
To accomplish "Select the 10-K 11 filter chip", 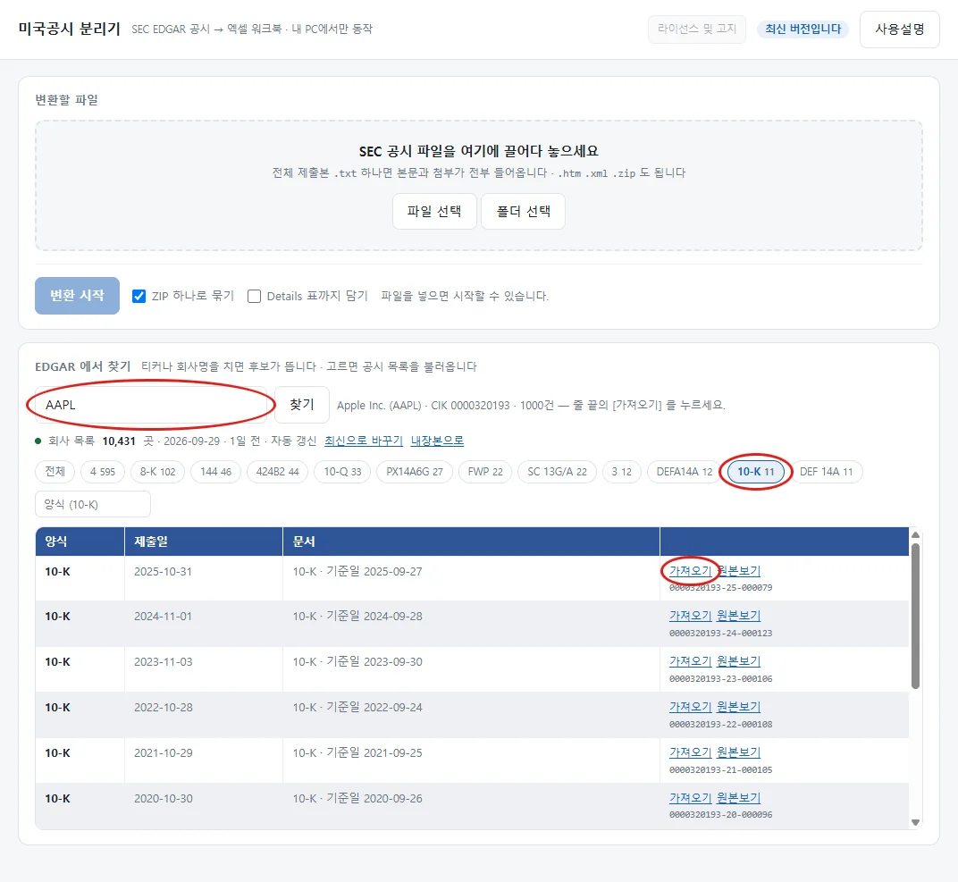I will 756,472.
